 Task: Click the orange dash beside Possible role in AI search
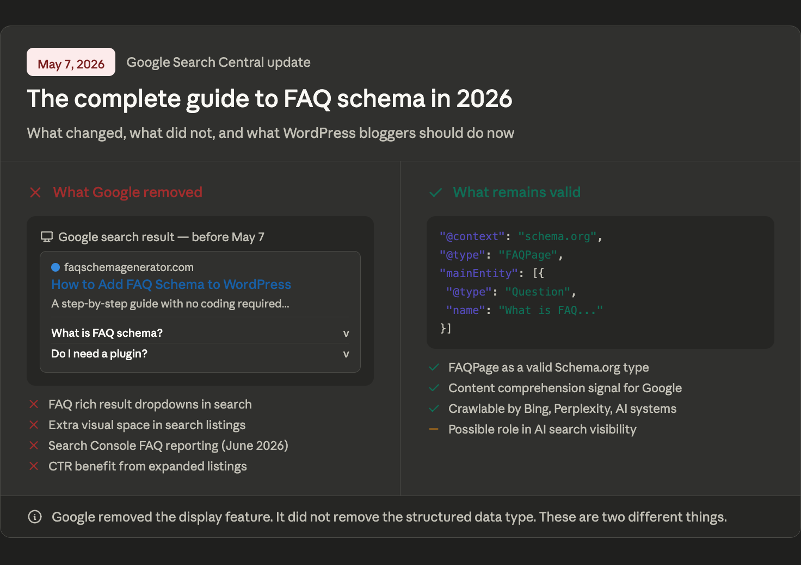pos(434,429)
